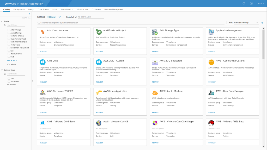Click the AWS Linux Application icon

coord(99,92)
